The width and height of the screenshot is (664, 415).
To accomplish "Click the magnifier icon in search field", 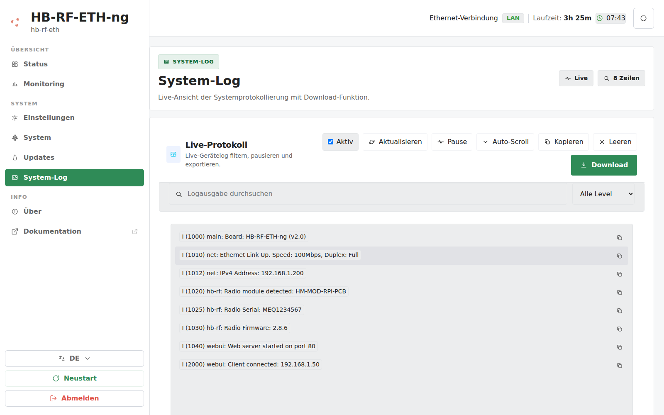I will pyautogui.click(x=179, y=194).
